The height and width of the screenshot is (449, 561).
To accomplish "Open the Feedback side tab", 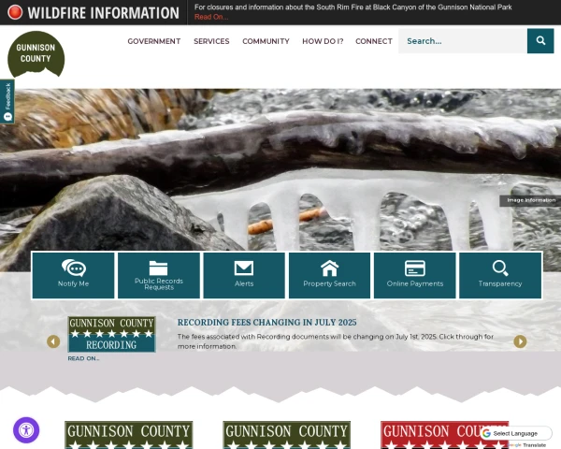I will [7, 101].
